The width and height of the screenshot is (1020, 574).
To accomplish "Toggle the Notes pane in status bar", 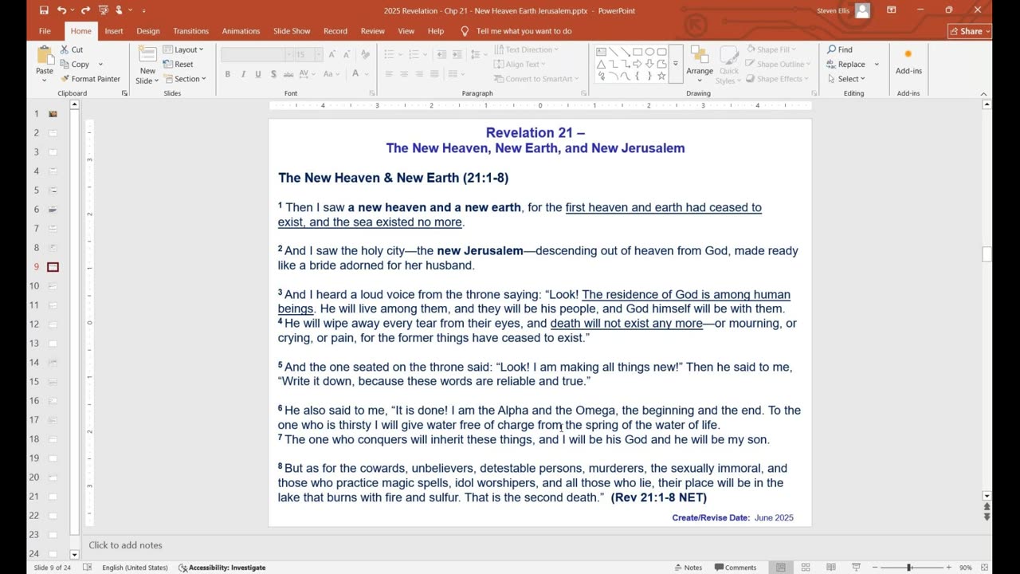I will [687, 568].
